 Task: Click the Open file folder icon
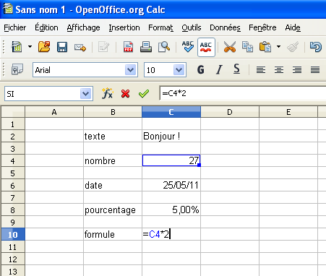(x=44, y=47)
